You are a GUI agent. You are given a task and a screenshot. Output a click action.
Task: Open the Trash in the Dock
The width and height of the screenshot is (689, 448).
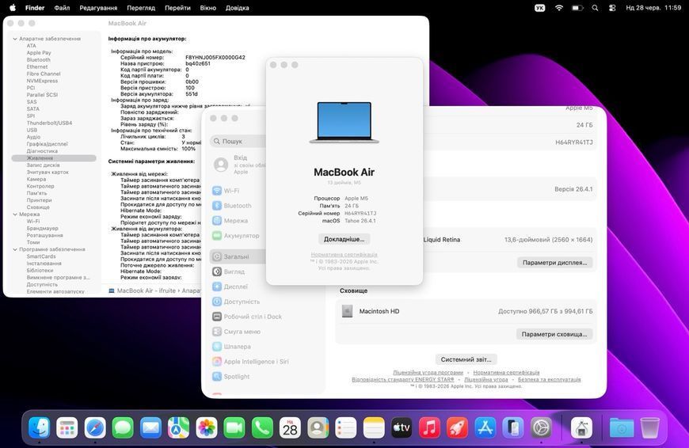(649, 427)
